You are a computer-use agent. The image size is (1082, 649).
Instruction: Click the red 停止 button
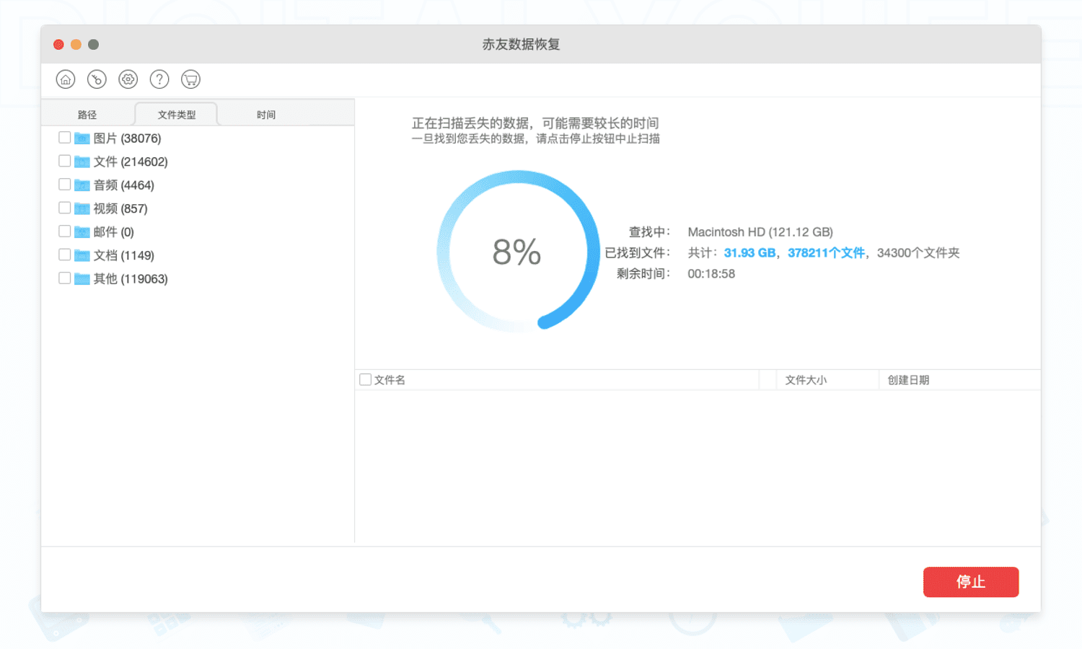click(970, 582)
